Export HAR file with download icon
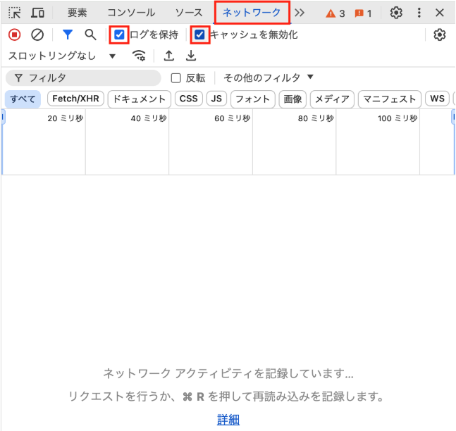 (x=191, y=56)
